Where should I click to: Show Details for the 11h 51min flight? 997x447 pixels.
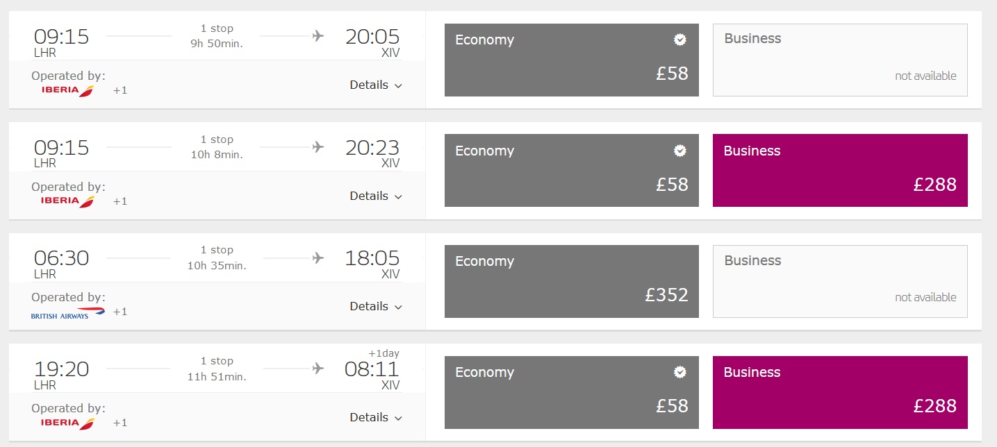pos(376,418)
